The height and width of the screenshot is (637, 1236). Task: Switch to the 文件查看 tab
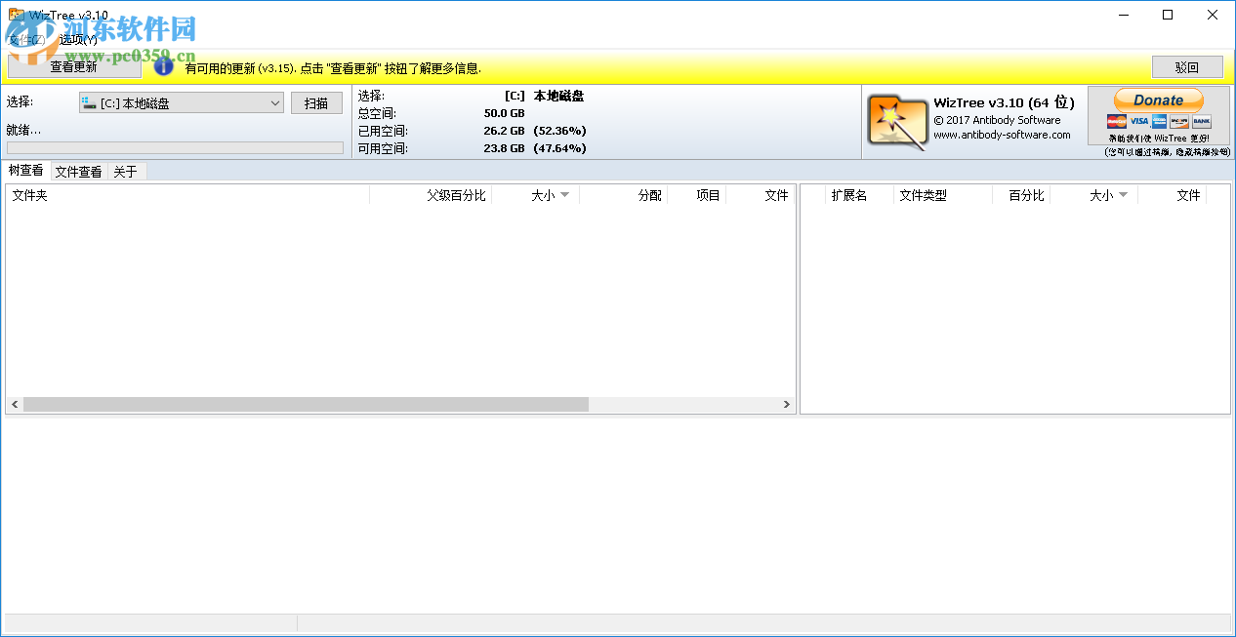77,170
